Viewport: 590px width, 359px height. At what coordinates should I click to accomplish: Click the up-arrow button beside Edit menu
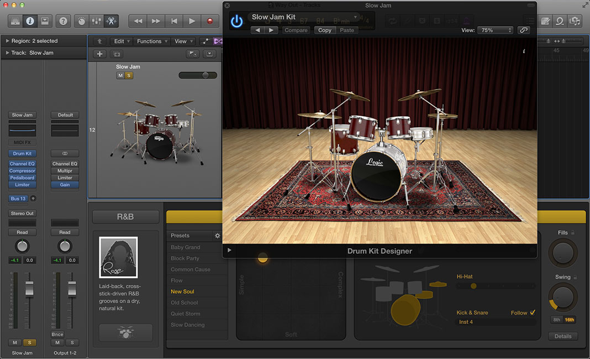[x=99, y=41]
